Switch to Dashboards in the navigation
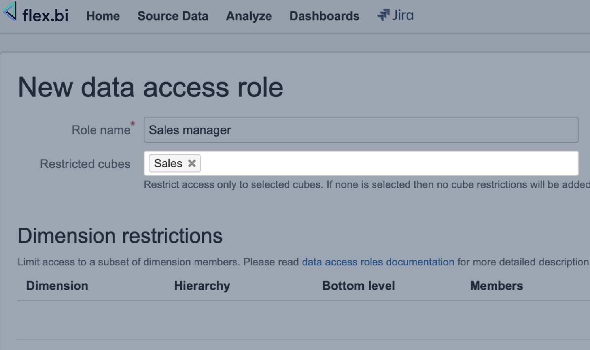Screen dimensions: 590x350 (x=324, y=16)
